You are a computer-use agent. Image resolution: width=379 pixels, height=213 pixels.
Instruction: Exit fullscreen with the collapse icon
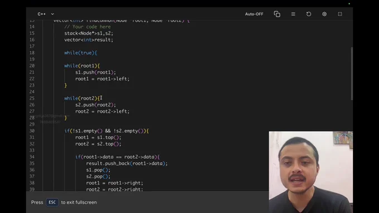[340, 14]
